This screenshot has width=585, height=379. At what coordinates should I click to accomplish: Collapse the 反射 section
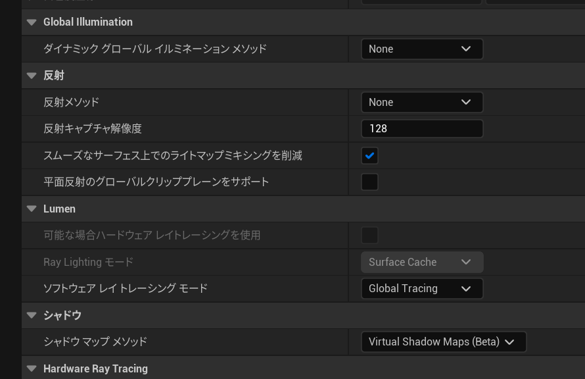(32, 76)
